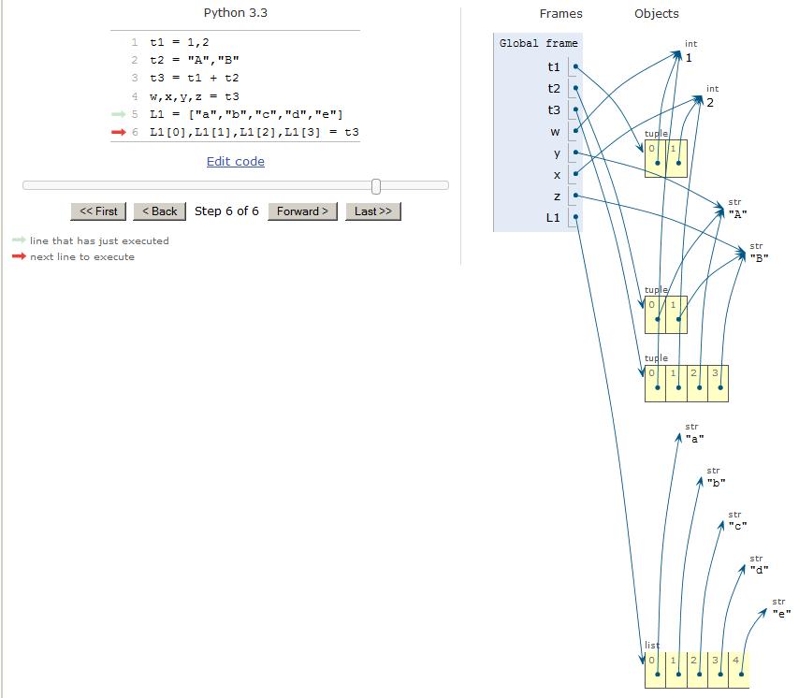Select code line 3 't3 = t1 + t2'
Screen dimensions: 799x698
[x=192, y=78]
